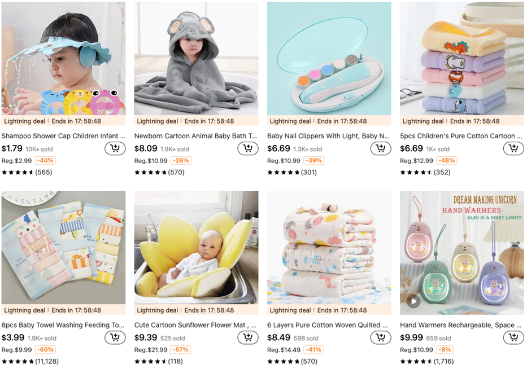Add Hand Warmers Rechargeable to cart
This screenshot has height=369, width=527.
click(513, 337)
